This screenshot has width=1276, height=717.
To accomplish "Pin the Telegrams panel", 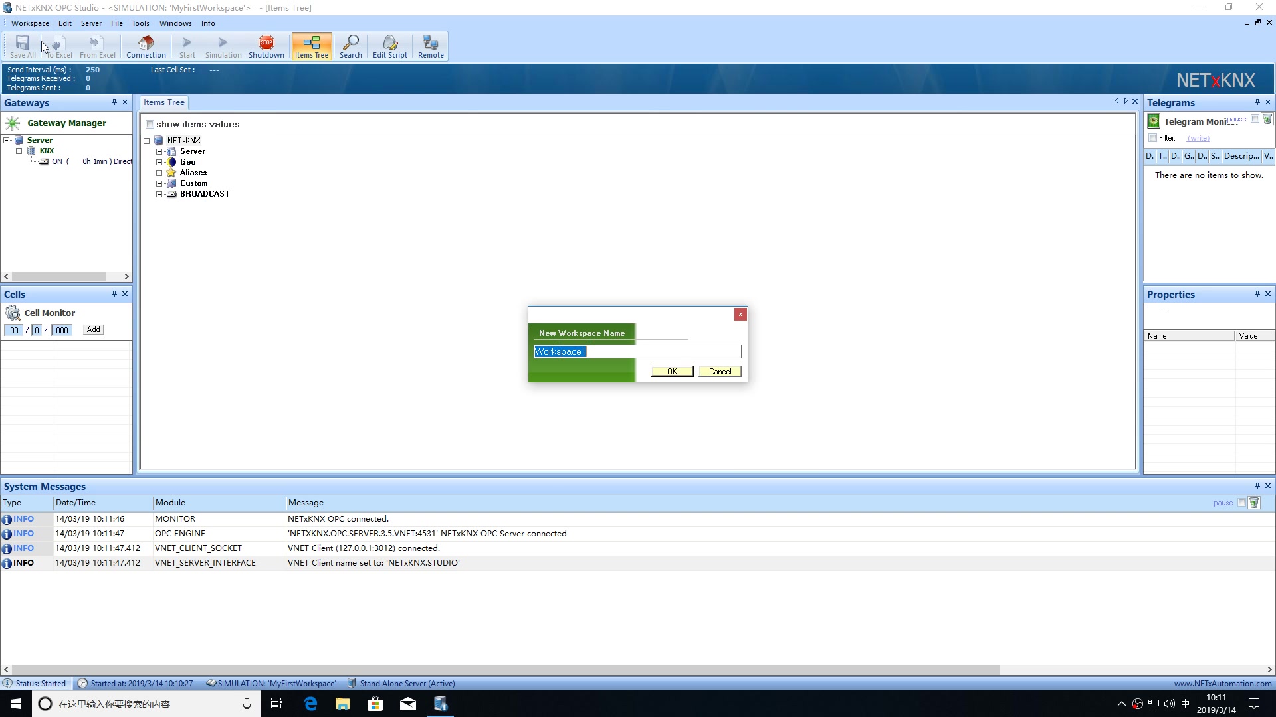I will point(1257,102).
